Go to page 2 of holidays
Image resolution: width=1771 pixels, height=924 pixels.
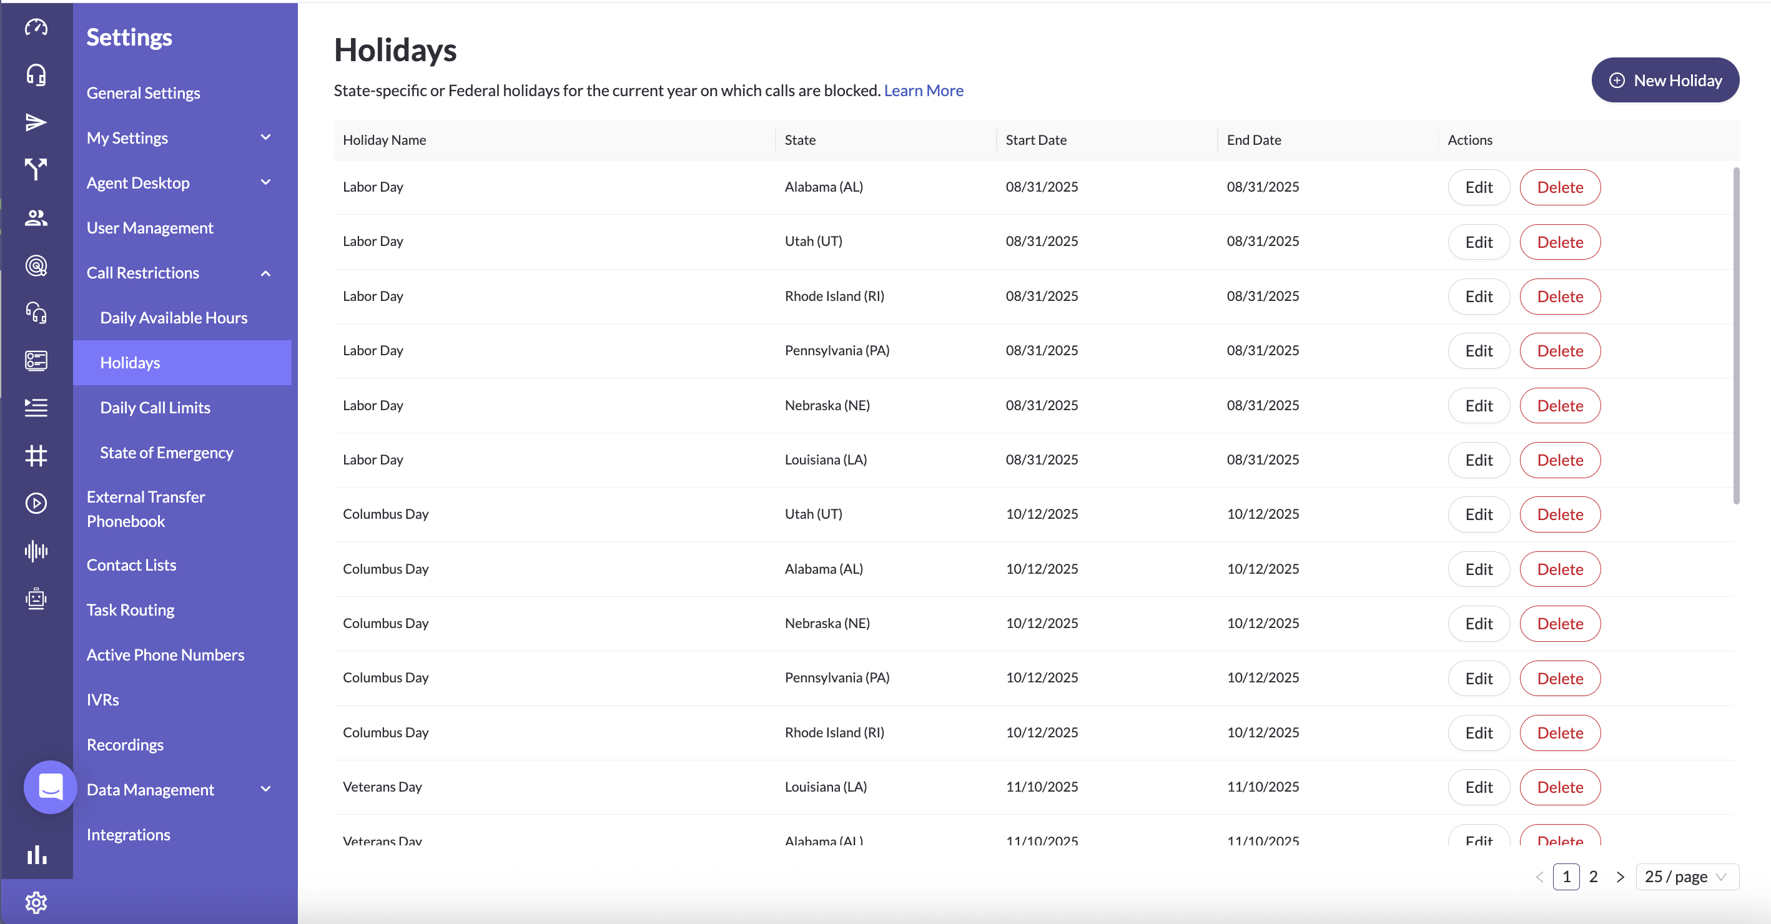1593,877
